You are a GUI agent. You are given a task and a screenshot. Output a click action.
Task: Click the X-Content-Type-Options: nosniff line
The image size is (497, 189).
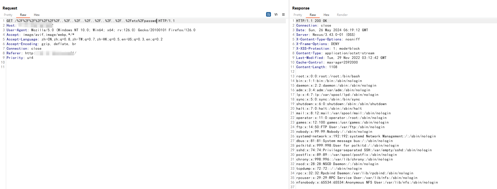tap(328, 39)
